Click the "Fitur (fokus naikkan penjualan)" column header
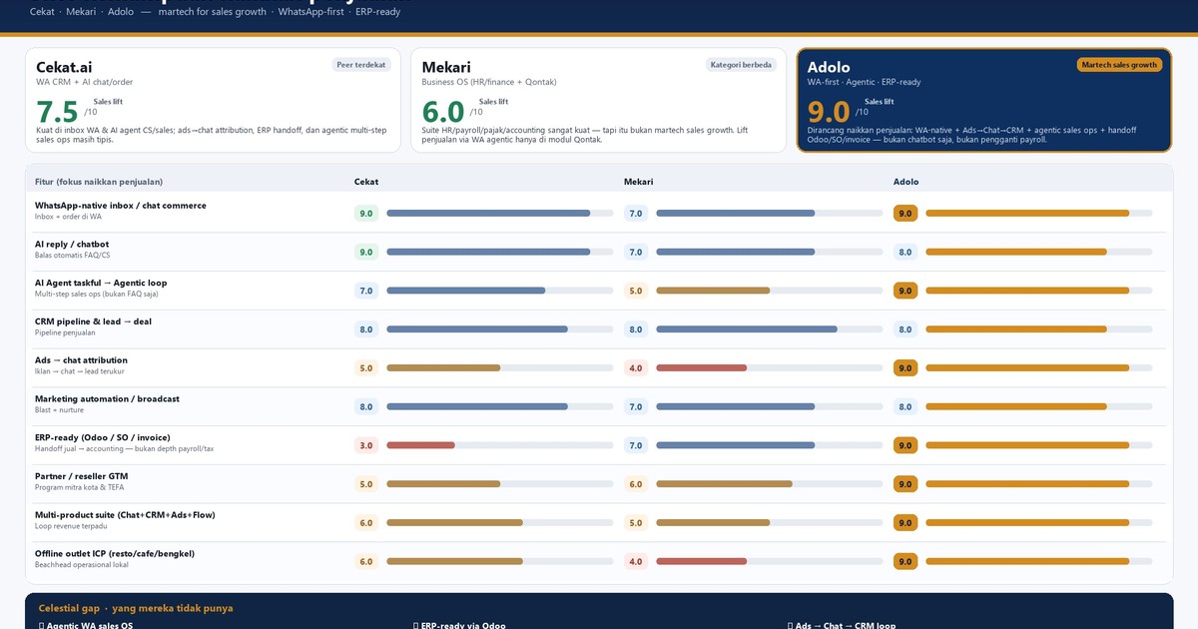 (99, 182)
